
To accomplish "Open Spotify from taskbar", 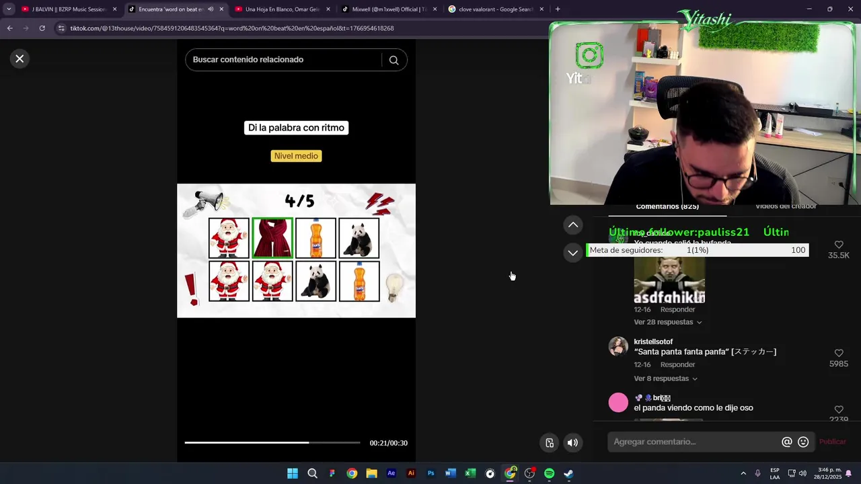I will pyautogui.click(x=549, y=473).
